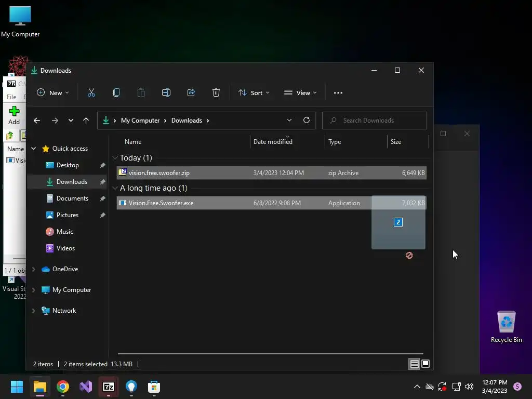Show hidden system tray icons
Screen dimensions: 532x399
(417, 387)
